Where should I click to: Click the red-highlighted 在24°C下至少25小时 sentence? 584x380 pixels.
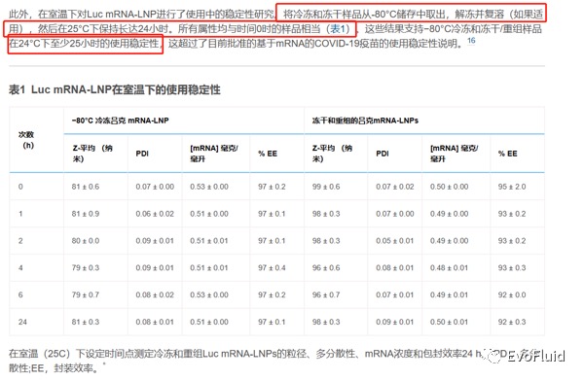[x=86, y=44]
